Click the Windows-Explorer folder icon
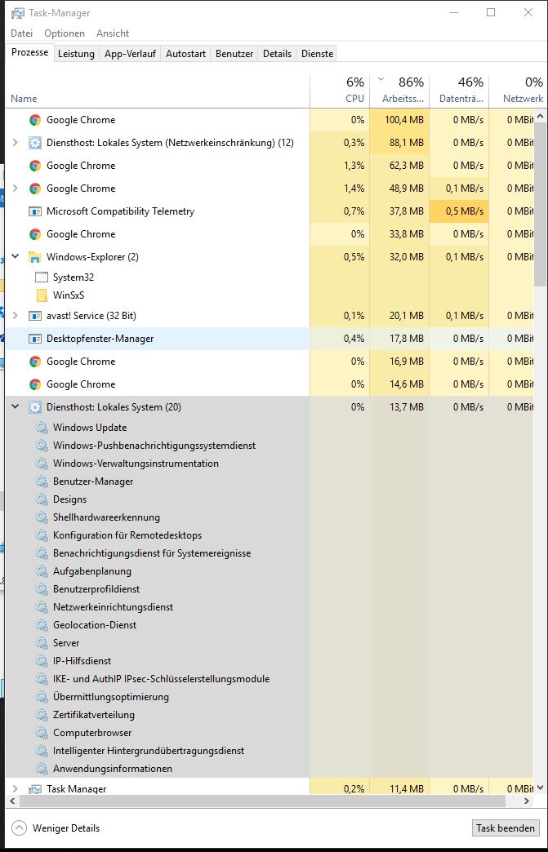The height and width of the screenshot is (852, 548). [x=35, y=257]
